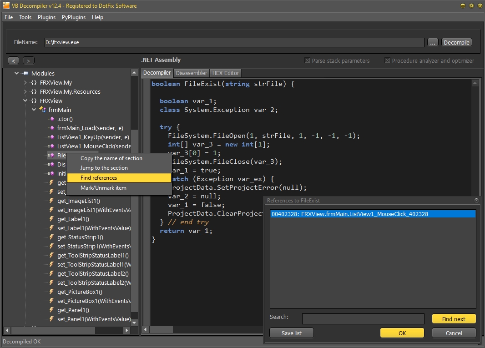Click code pane scrollbar up arrow

475,83
